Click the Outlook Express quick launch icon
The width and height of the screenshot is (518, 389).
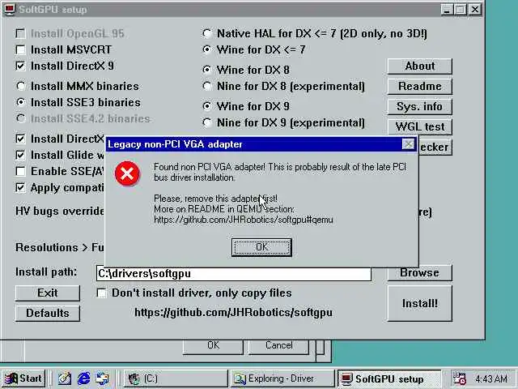(103, 378)
